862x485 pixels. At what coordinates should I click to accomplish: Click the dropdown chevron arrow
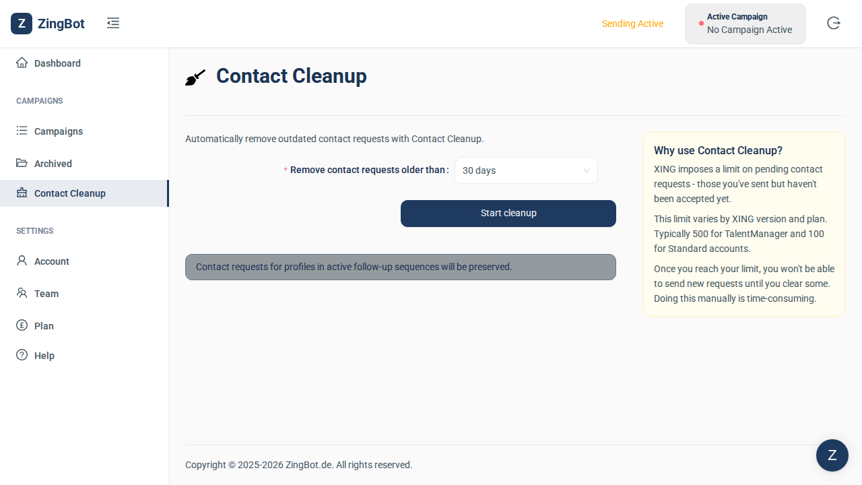(587, 170)
